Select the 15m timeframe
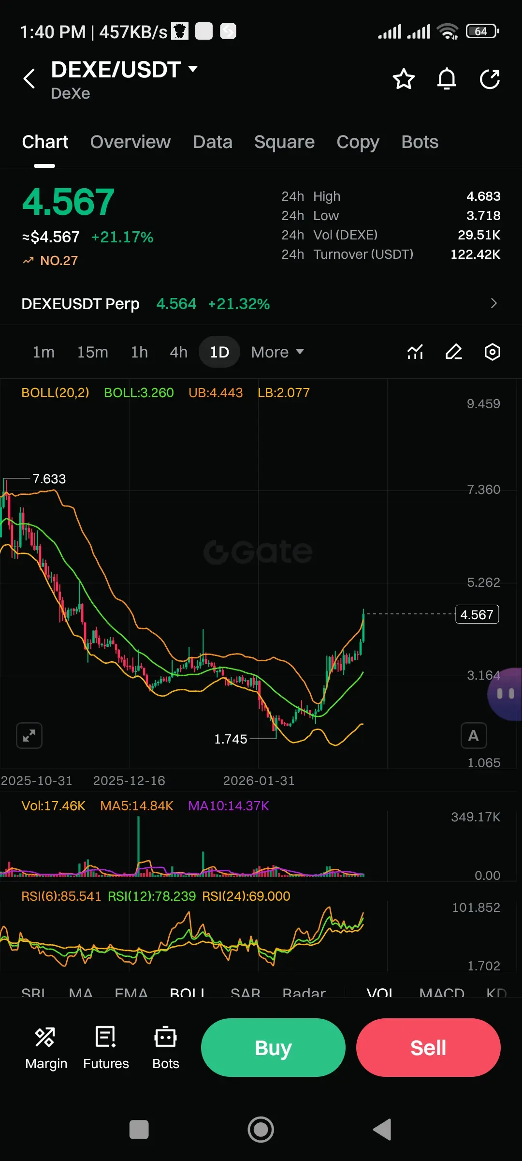Viewport: 522px width, 1161px height. click(93, 352)
